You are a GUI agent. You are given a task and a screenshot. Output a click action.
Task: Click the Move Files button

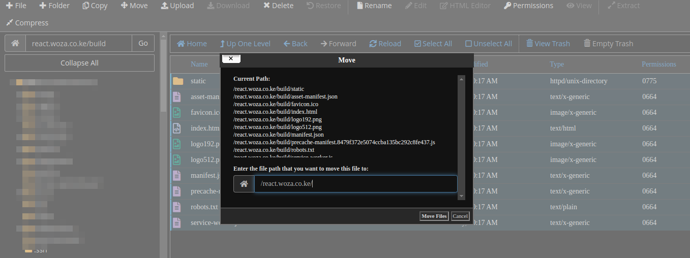pos(434,216)
